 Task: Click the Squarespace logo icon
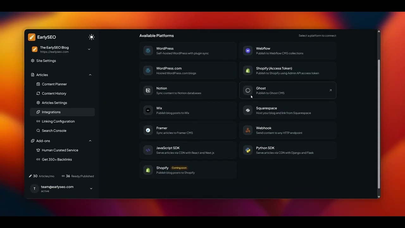click(x=248, y=111)
